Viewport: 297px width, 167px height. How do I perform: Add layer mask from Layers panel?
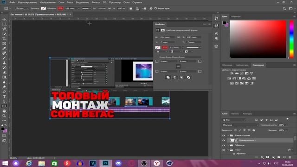[267, 157]
